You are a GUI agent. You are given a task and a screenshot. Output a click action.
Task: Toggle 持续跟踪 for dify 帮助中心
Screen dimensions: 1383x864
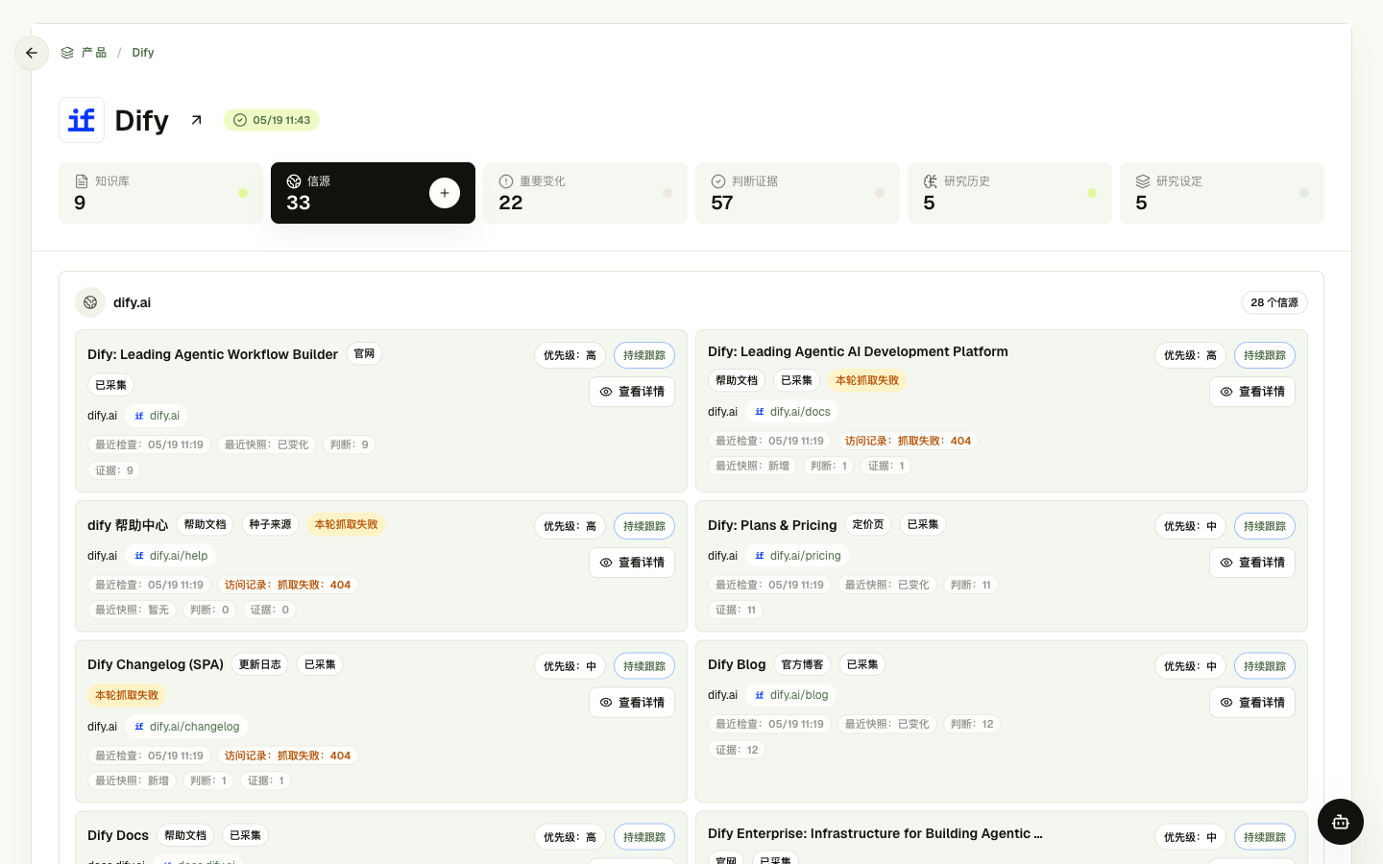click(644, 526)
